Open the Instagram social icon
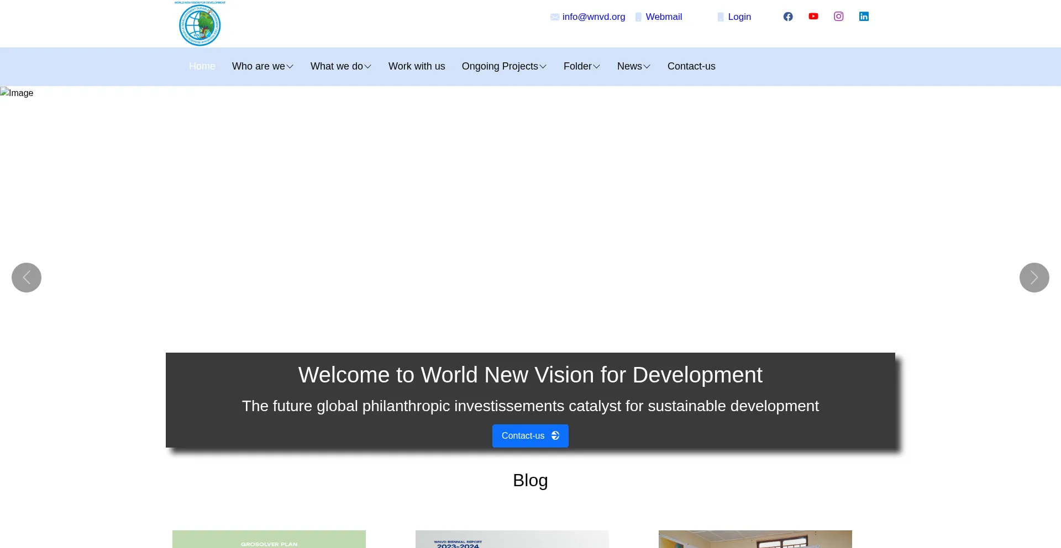Image resolution: width=1061 pixels, height=548 pixels. coord(838,17)
